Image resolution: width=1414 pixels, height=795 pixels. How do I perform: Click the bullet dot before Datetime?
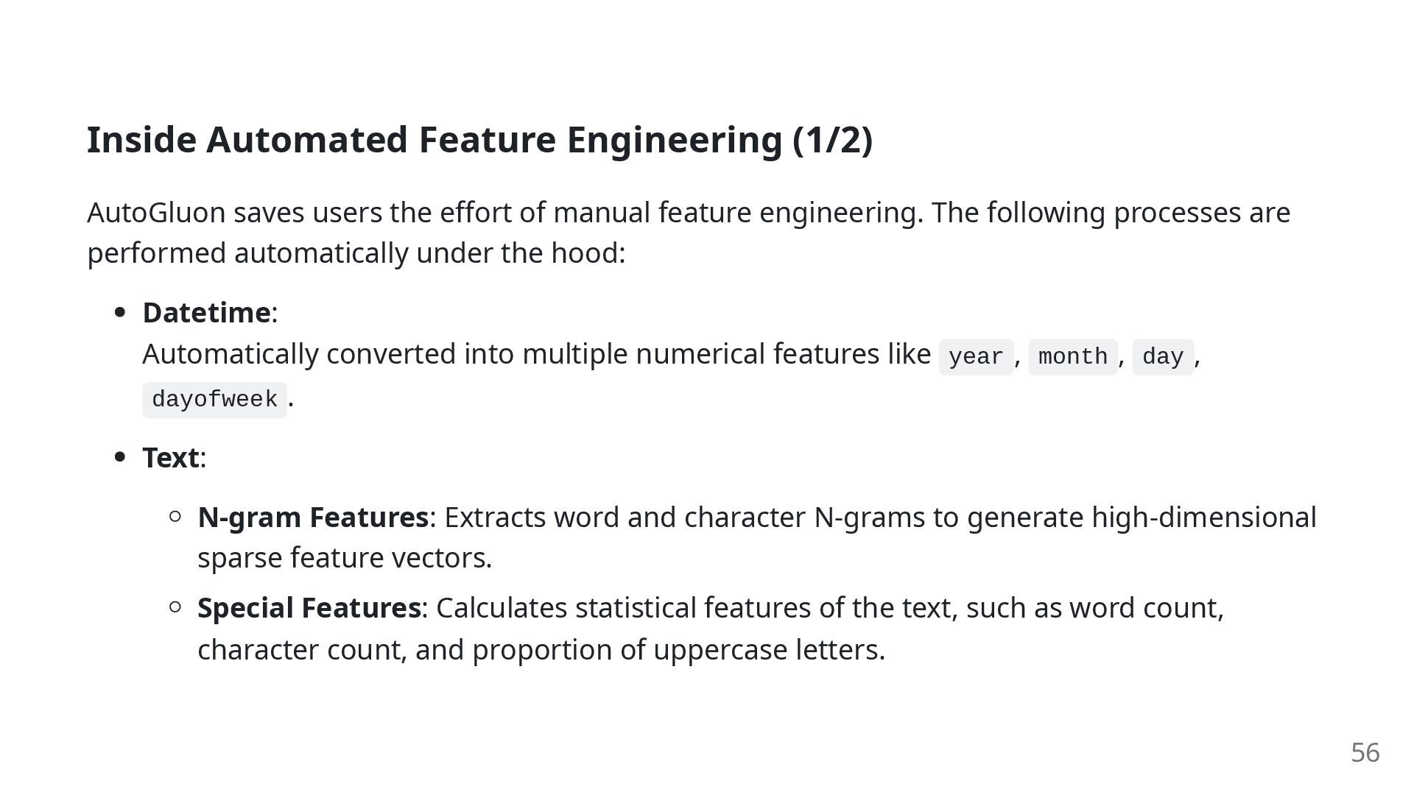tap(121, 313)
